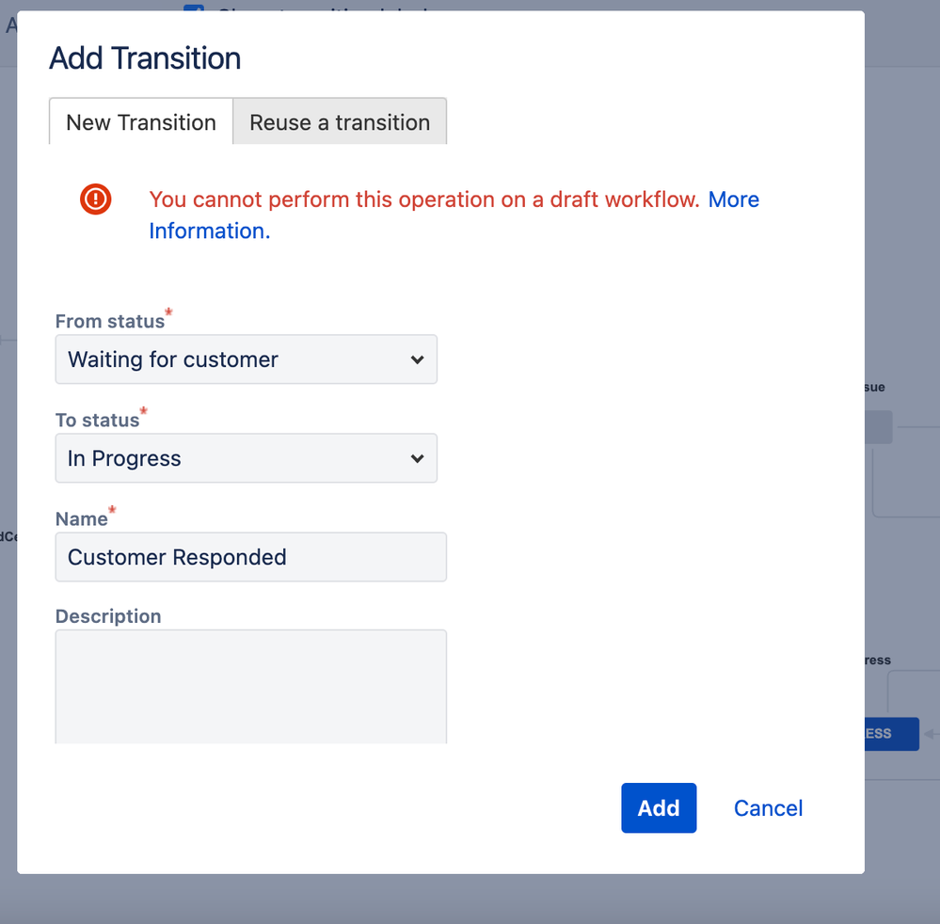Click the From status label
The image size is (940, 924).
point(110,322)
